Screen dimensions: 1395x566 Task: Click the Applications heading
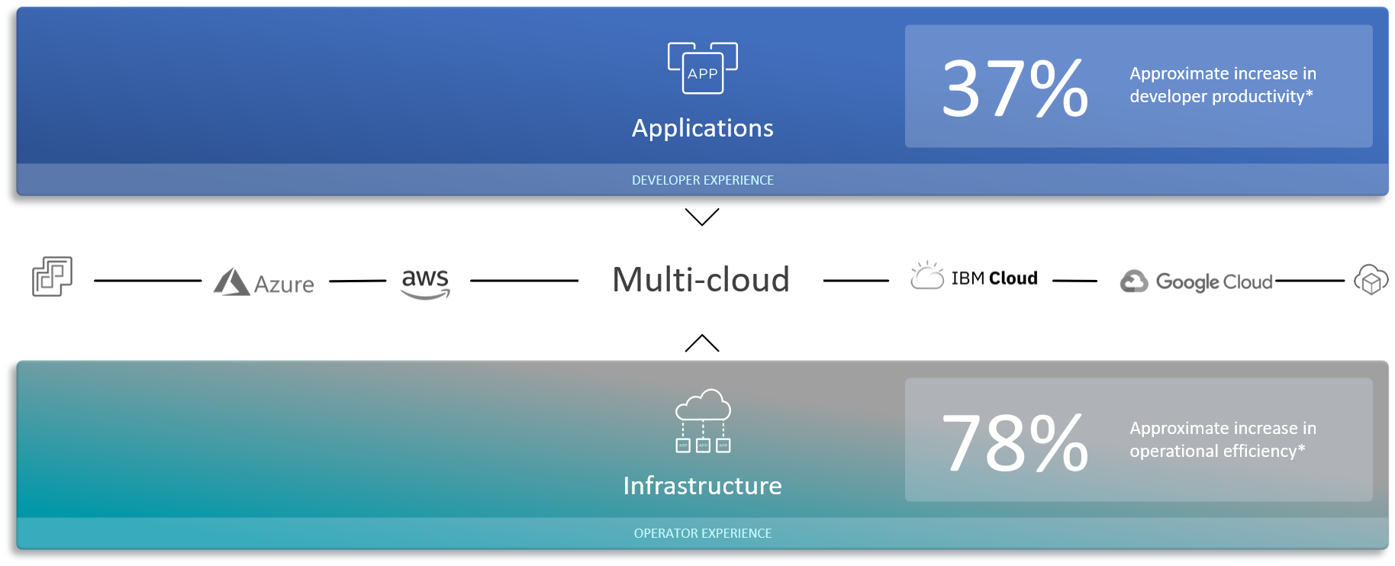[x=703, y=128]
